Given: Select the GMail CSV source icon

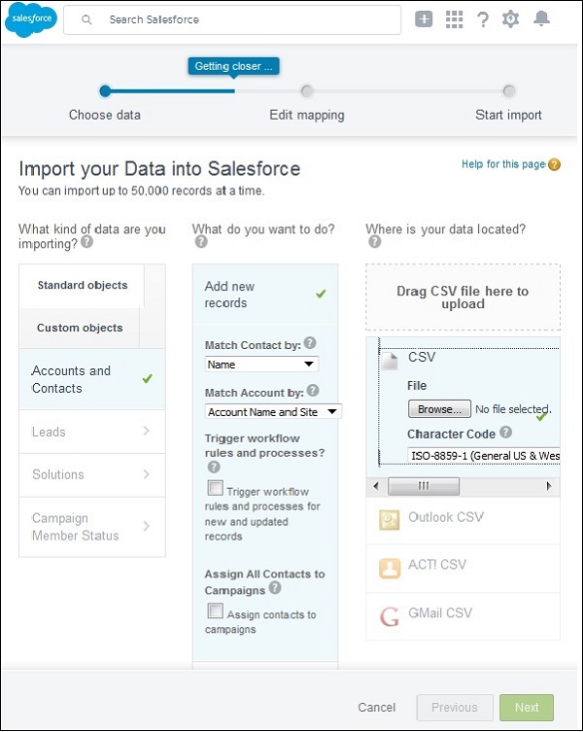Looking at the screenshot, I should pos(389,614).
